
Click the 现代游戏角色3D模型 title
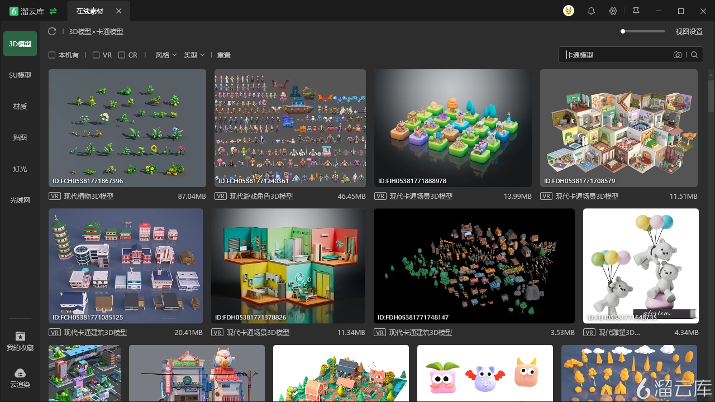pos(261,197)
